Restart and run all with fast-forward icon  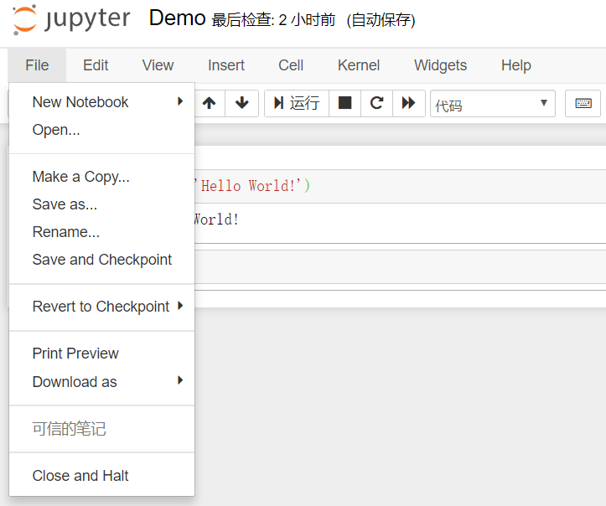[x=408, y=103]
